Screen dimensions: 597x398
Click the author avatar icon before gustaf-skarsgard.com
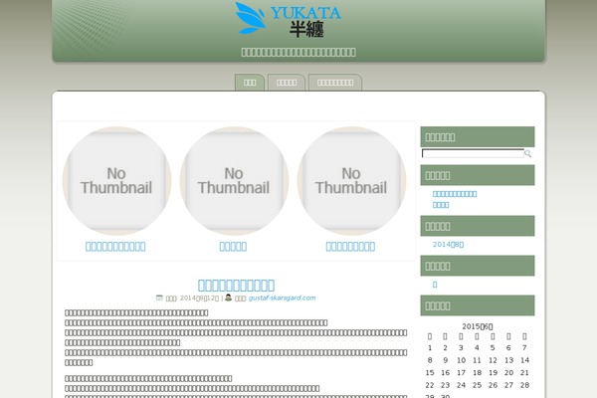(x=228, y=298)
